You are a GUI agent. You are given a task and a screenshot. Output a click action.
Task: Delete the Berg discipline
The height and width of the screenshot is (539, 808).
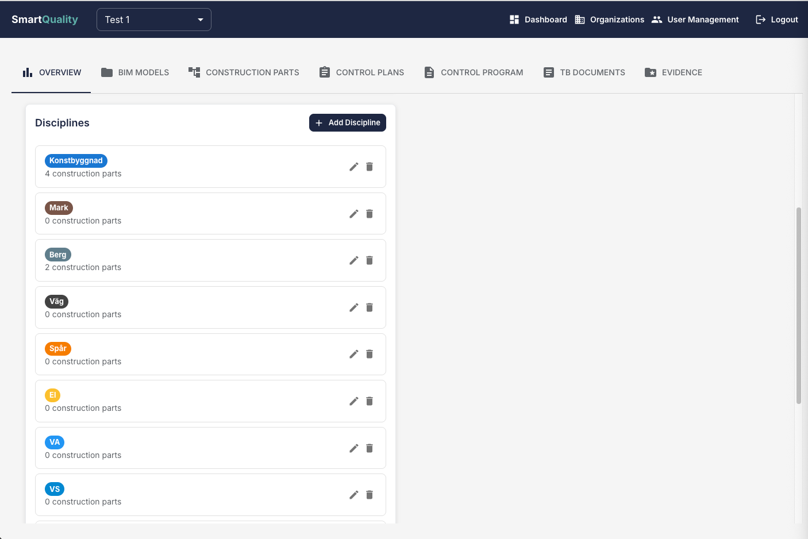(x=370, y=260)
